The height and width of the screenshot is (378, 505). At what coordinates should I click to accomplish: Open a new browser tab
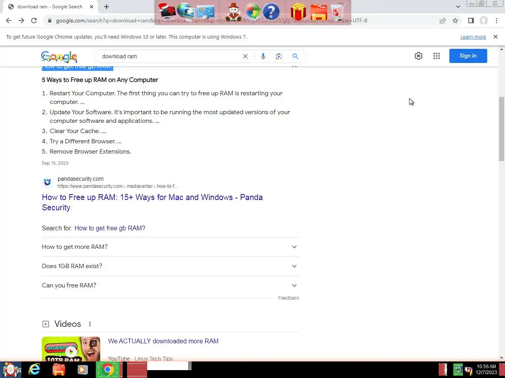click(107, 7)
